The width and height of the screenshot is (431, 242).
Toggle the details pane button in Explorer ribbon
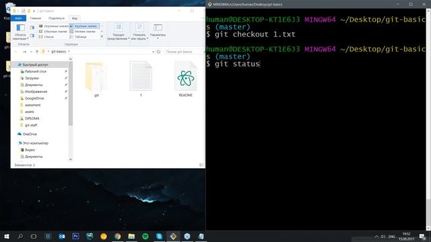[32, 36]
